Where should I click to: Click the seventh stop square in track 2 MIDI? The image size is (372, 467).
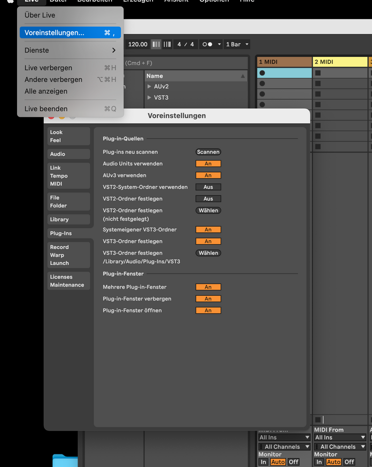(318, 136)
